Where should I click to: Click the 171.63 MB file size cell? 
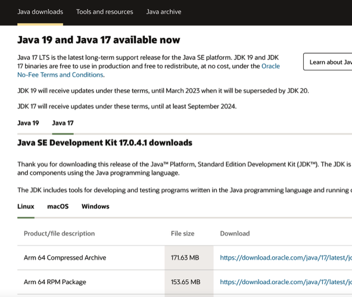point(186,257)
